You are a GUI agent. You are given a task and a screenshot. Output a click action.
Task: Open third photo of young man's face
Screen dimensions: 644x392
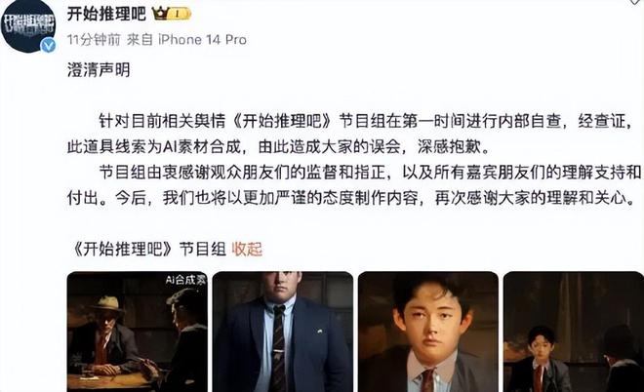pos(428,332)
